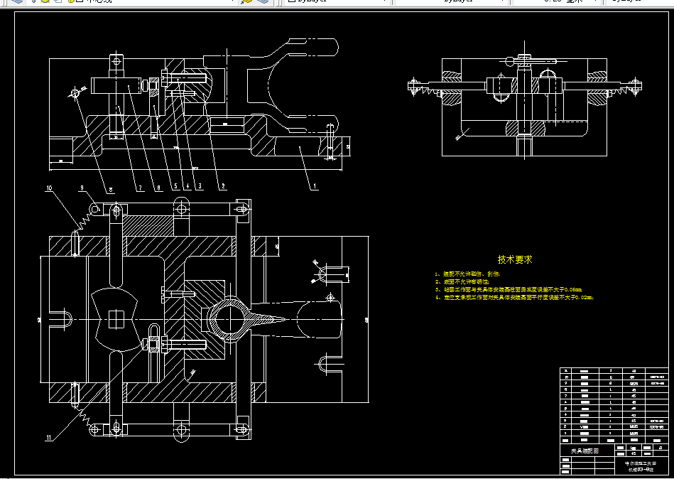
Task: Click part balloon number 10
Action: tap(49, 188)
